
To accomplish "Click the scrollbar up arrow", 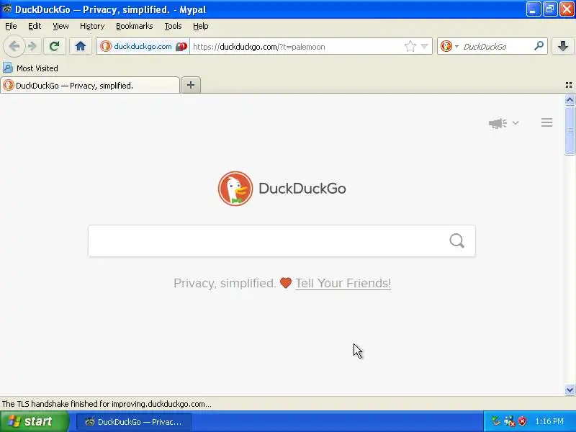I will (x=570, y=100).
